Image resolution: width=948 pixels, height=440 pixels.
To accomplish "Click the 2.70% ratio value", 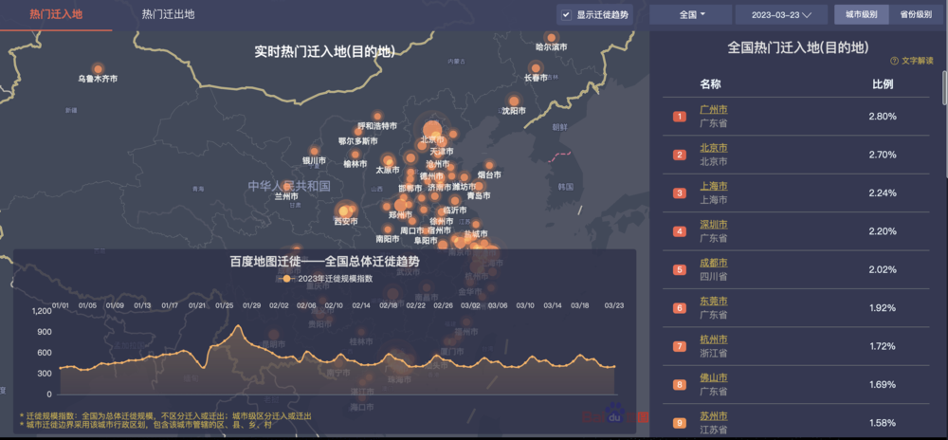I will coord(882,155).
